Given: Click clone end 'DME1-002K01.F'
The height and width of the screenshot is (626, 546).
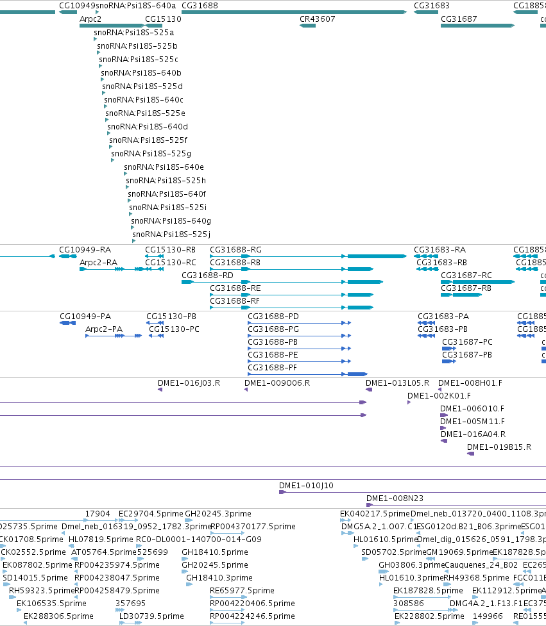Looking at the screenshot, I should 439,395.
